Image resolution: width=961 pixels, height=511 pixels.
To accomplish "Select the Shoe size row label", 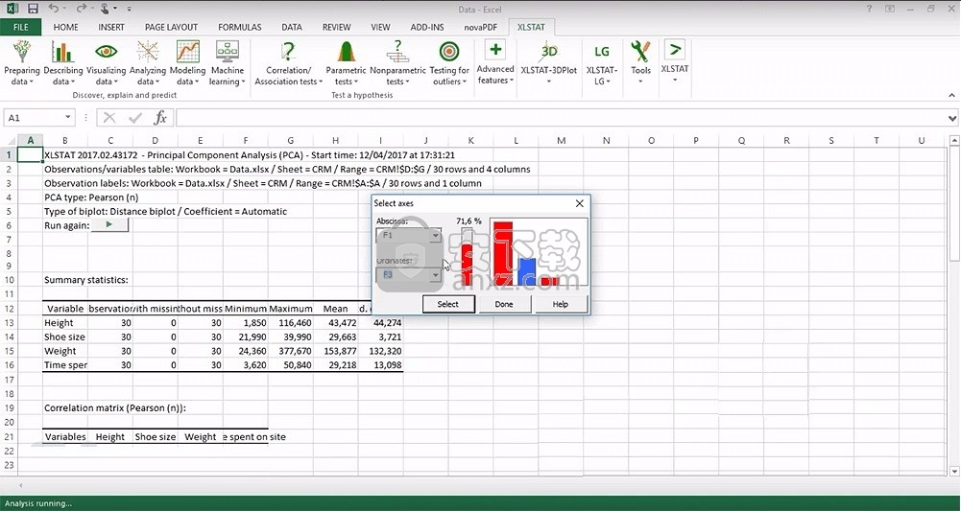I will [65, 337].
